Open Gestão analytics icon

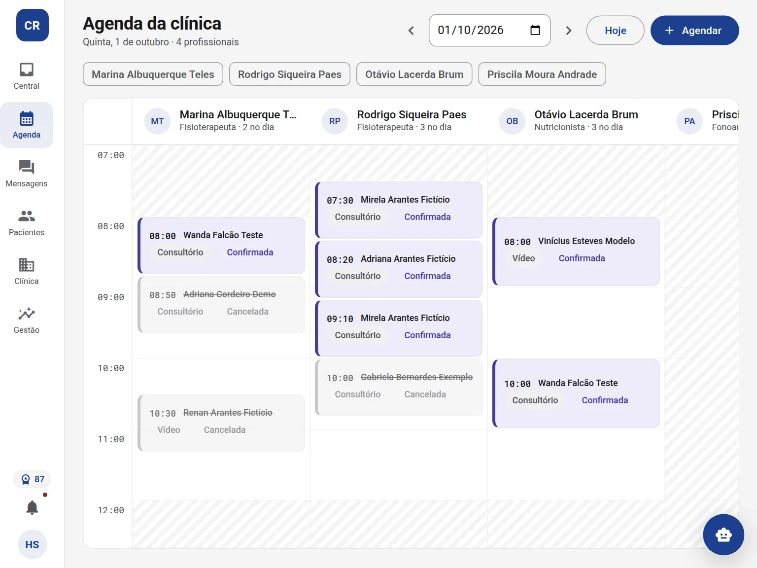click(27, 314)
